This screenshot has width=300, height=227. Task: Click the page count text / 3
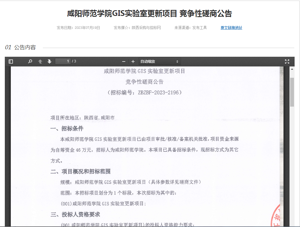74,61
